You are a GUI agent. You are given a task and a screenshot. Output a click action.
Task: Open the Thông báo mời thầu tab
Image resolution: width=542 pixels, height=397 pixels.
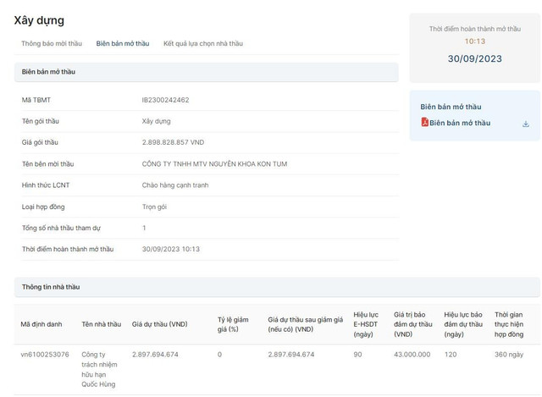coord(52,43)
